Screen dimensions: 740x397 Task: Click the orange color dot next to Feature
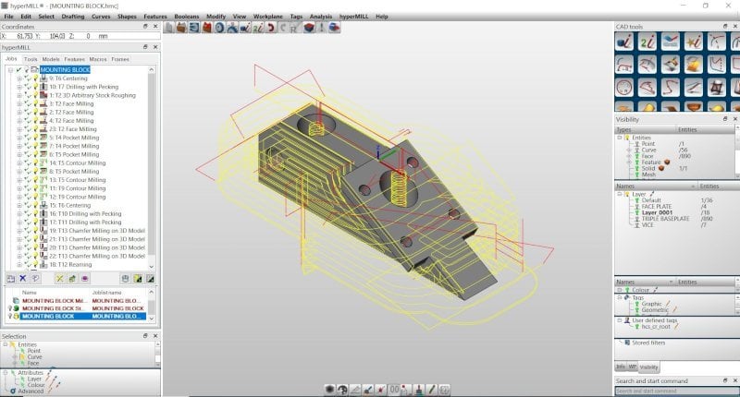[667, 162]
